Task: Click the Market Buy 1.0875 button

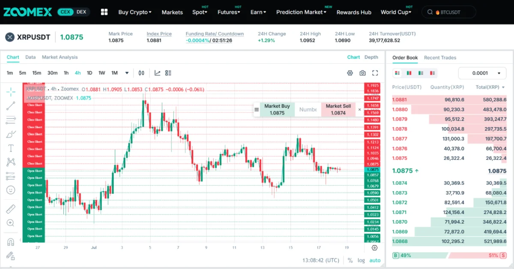Action: pos(277,109)
